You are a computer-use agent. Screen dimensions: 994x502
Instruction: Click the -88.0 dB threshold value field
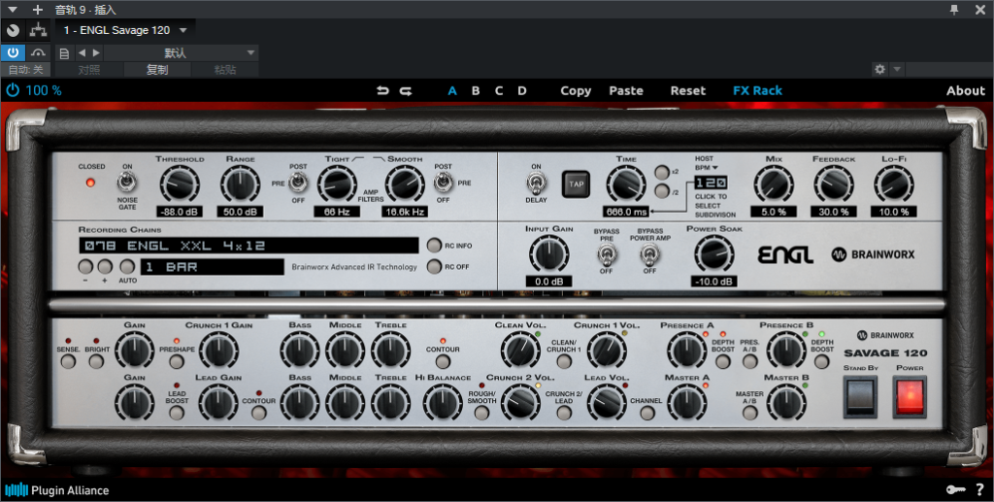tap(180, 212)
